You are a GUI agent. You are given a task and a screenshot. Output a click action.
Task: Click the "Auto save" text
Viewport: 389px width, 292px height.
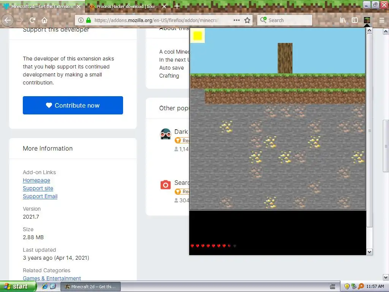171,68
